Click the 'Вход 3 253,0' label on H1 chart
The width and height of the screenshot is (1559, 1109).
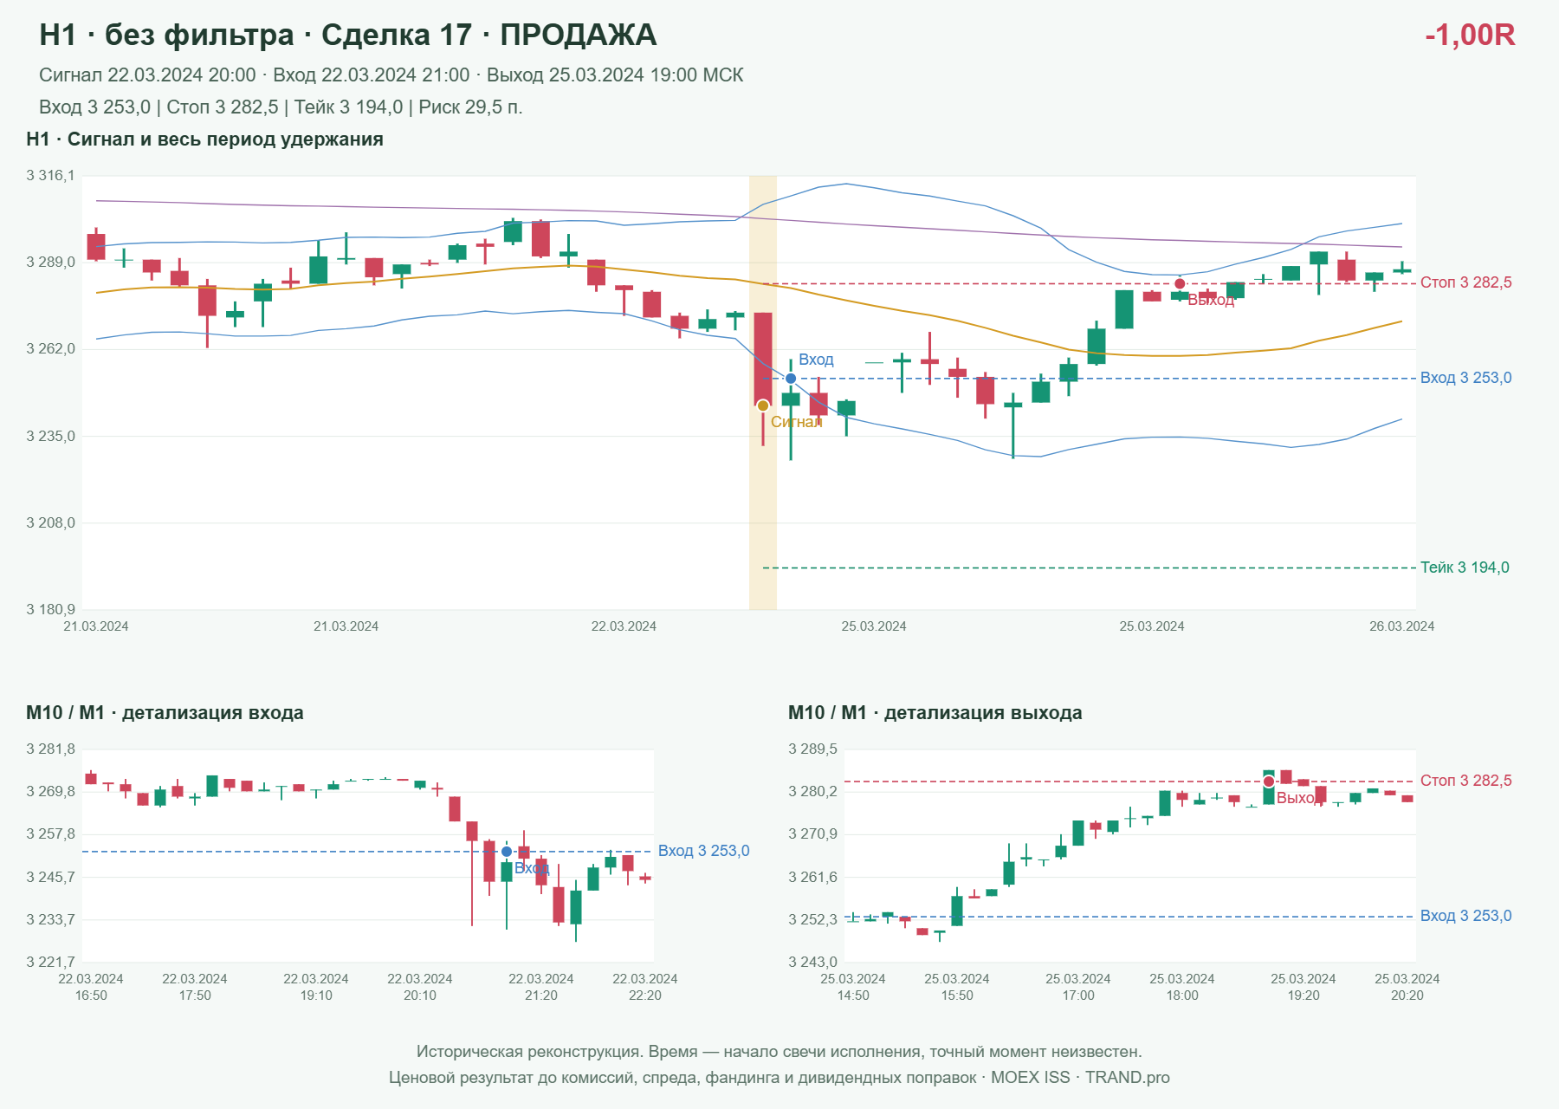coord(1465,378)
